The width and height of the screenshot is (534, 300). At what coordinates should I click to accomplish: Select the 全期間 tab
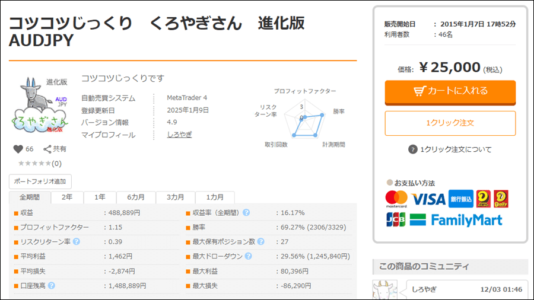(x=30, y=197)
